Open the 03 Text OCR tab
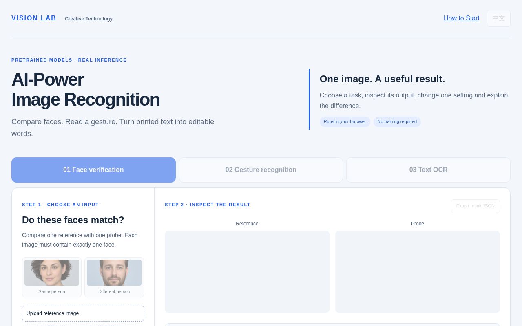 (428, 170)
